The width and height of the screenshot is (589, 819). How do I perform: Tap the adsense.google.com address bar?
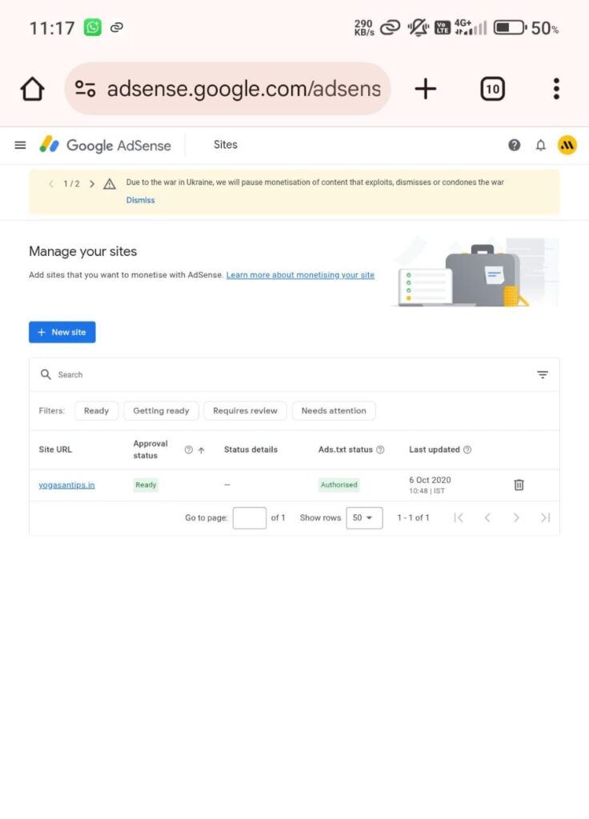227,89
